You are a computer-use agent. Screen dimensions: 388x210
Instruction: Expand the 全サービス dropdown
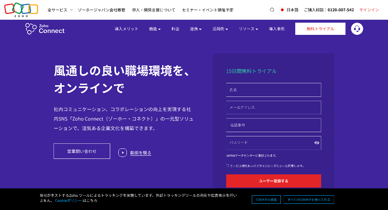(x=60, y=10)
